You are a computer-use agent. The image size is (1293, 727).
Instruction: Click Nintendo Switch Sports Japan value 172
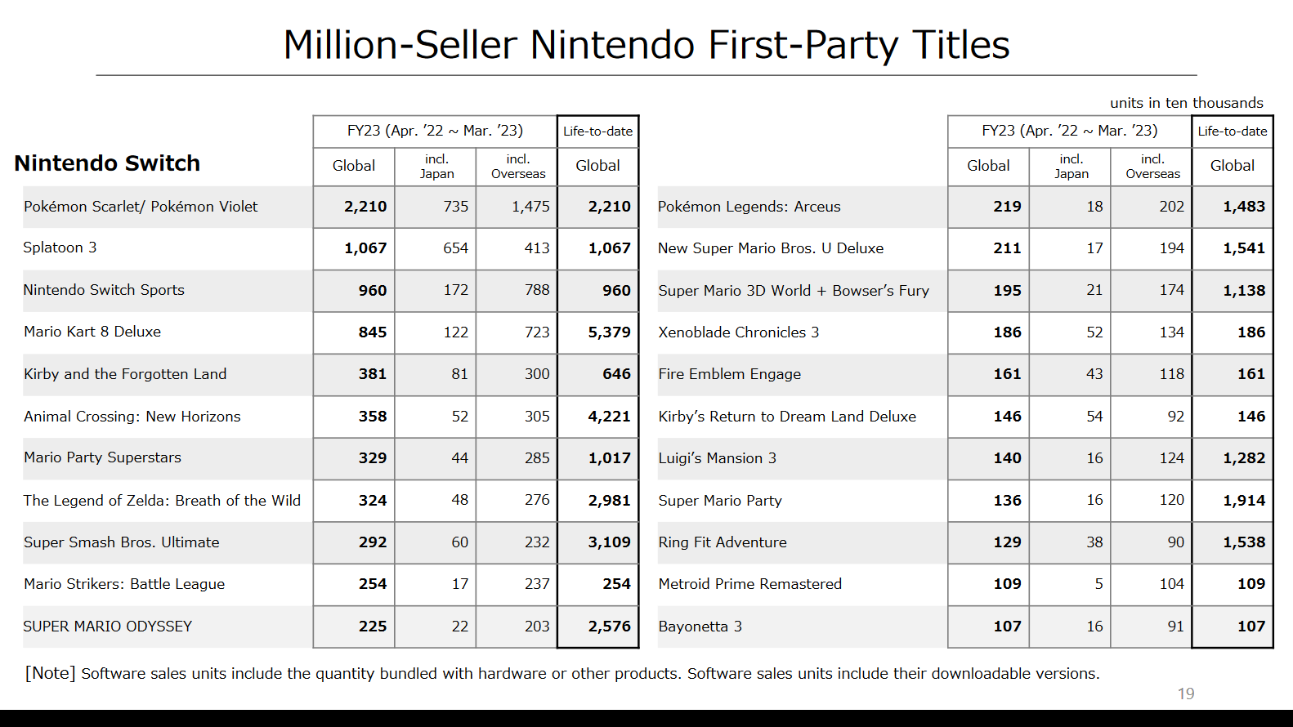(455, 290)
